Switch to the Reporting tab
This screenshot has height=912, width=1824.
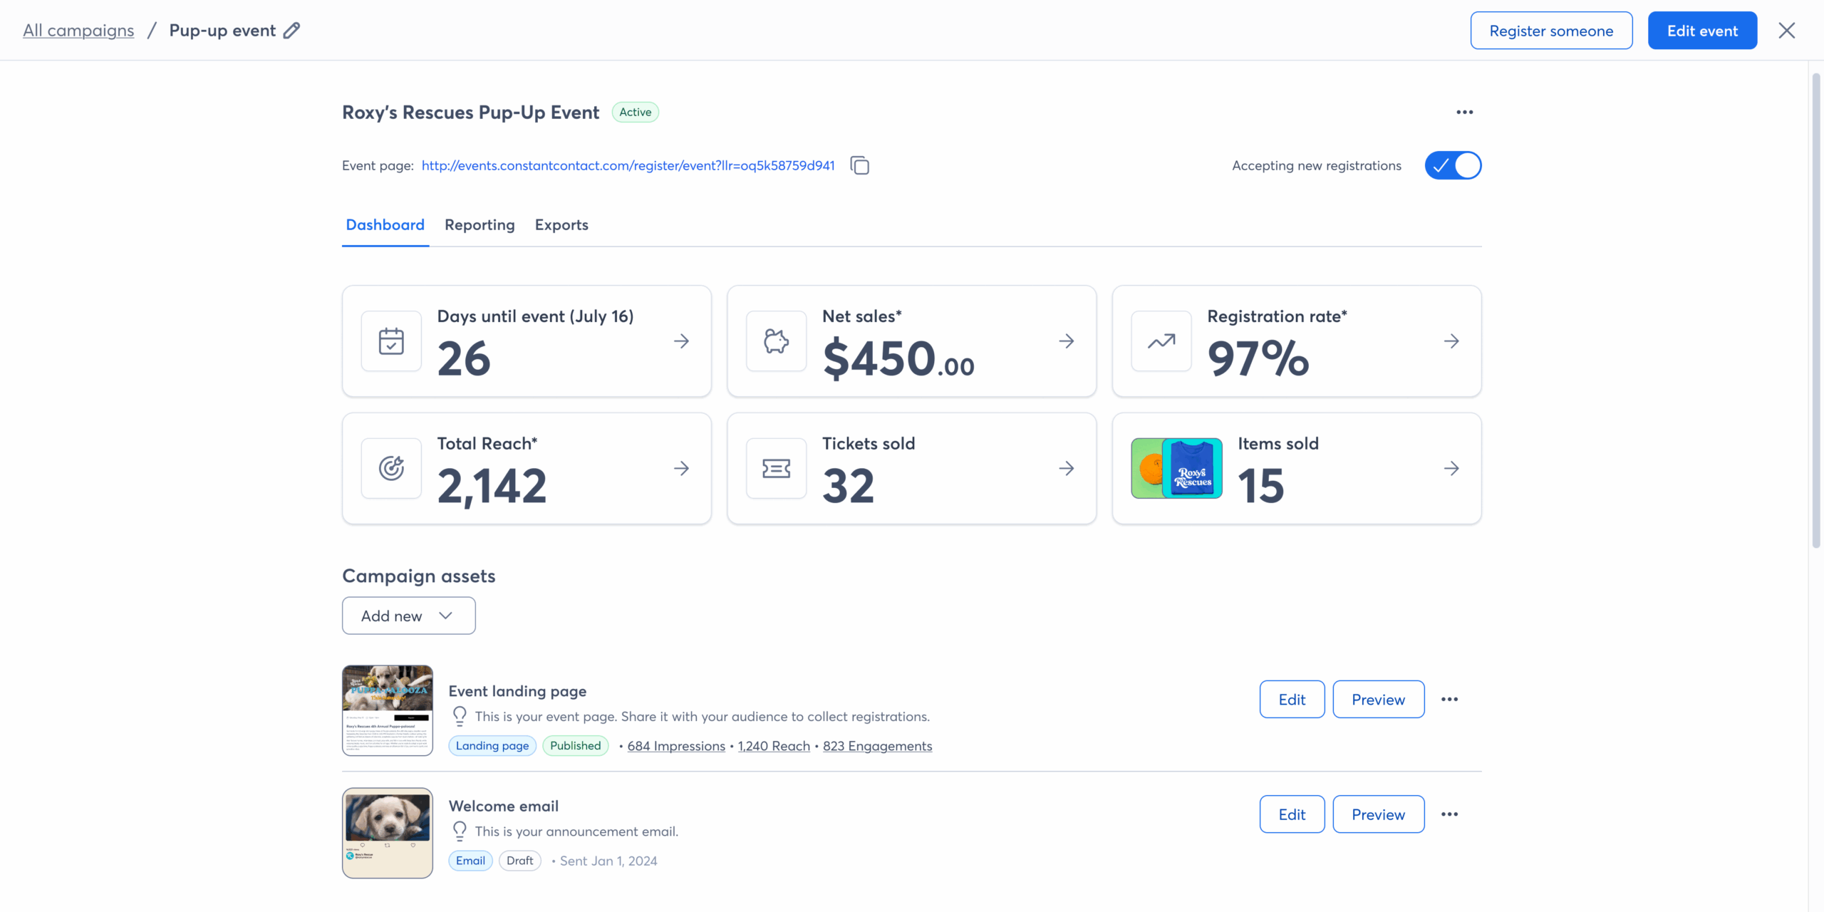(x=480, y=225)
